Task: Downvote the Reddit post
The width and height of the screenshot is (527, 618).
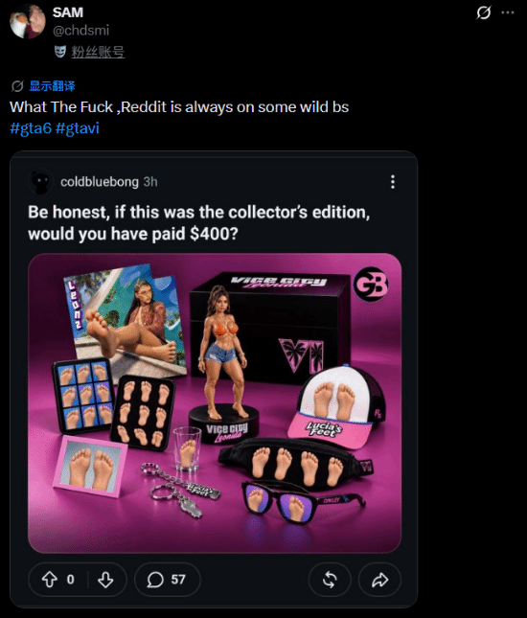Action: [105, 580]
